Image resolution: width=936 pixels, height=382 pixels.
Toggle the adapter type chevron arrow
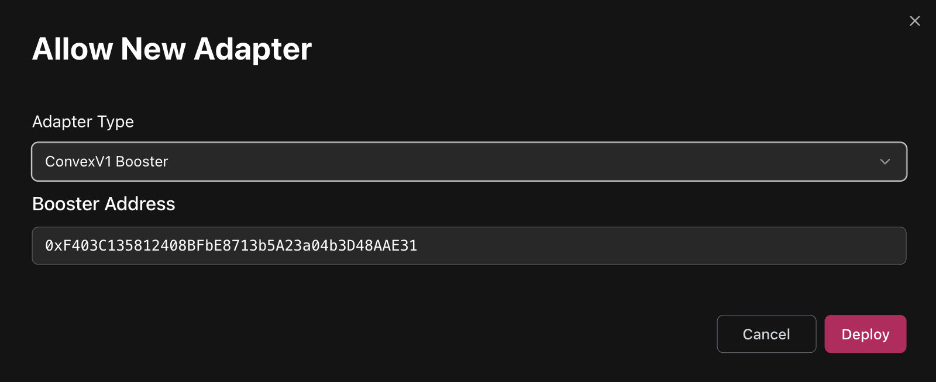tap(885, 162)
